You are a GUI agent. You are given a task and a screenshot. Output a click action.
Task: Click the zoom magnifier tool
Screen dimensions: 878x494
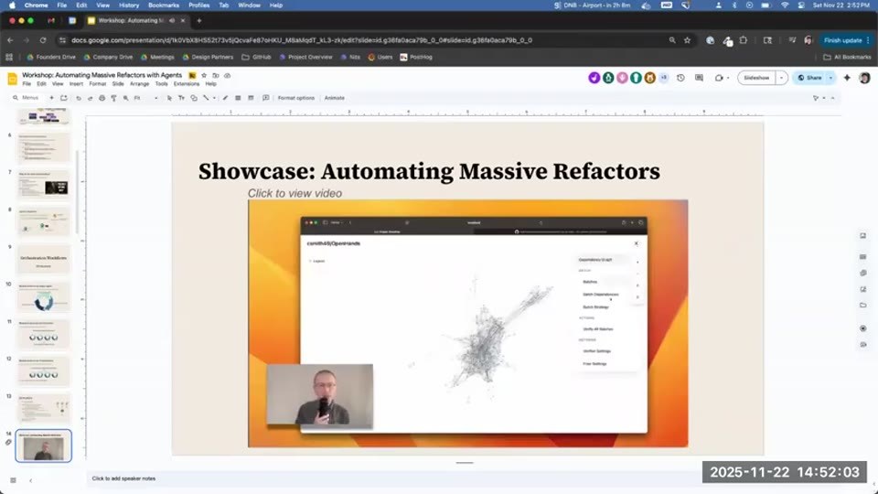click(125, 98)
